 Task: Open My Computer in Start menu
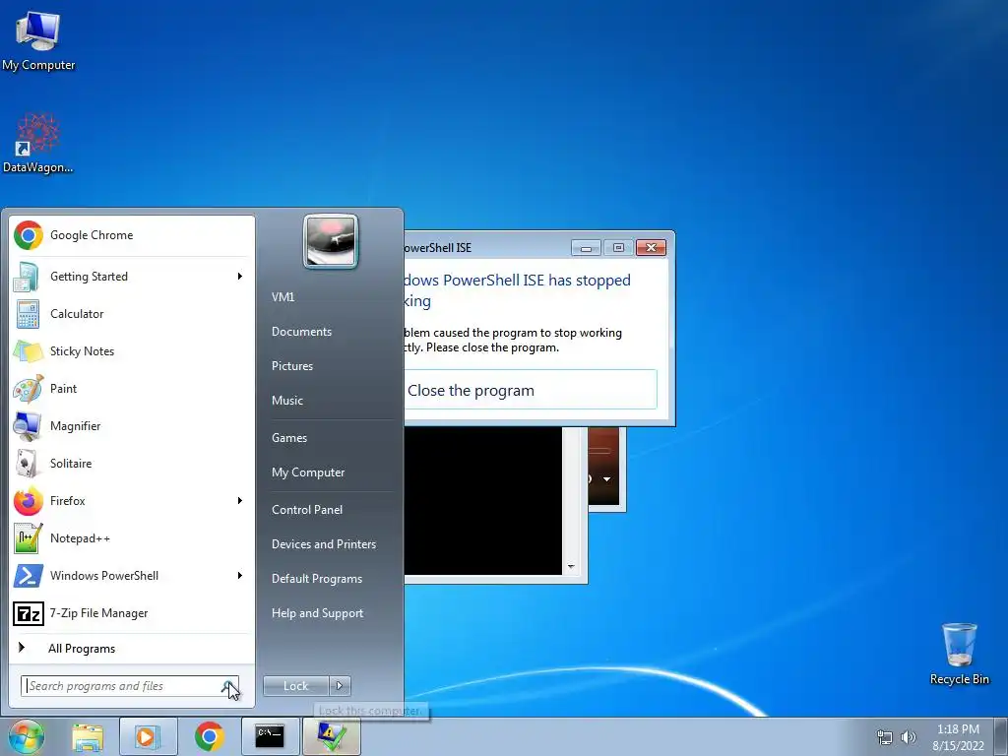coord(308,472)
